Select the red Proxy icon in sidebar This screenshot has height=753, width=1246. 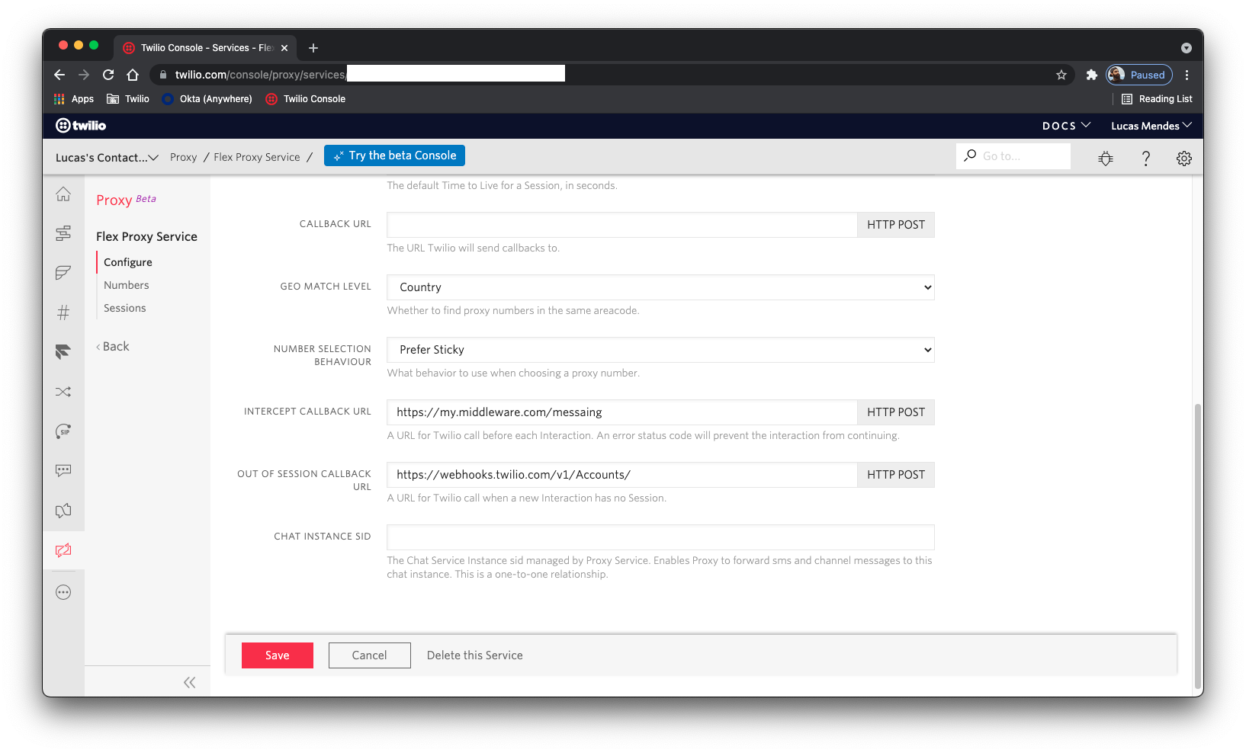pos(63,550)
